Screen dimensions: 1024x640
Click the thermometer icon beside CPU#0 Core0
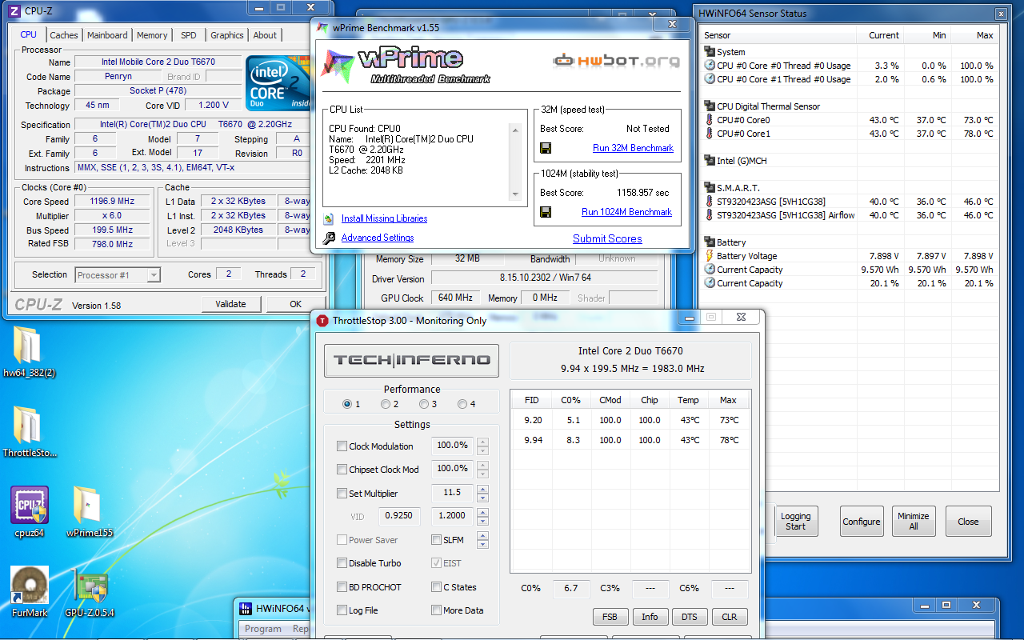tap(710, 120)
